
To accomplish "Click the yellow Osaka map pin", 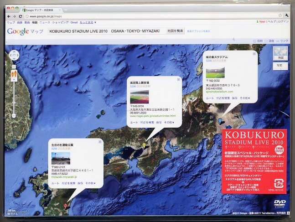I will [x=144, y=145].
